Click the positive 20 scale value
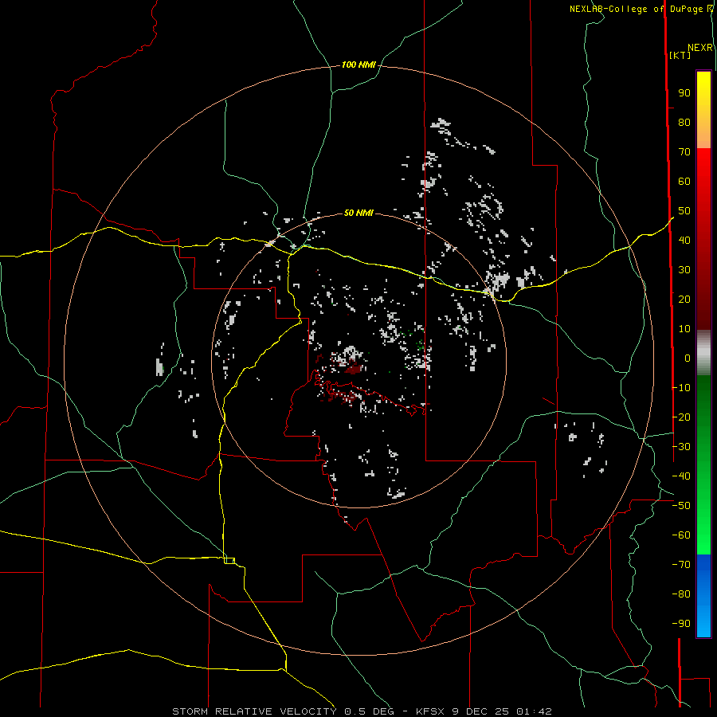This screenshot has height=717, width=717. pyautogui.click(x=684, y=300)
